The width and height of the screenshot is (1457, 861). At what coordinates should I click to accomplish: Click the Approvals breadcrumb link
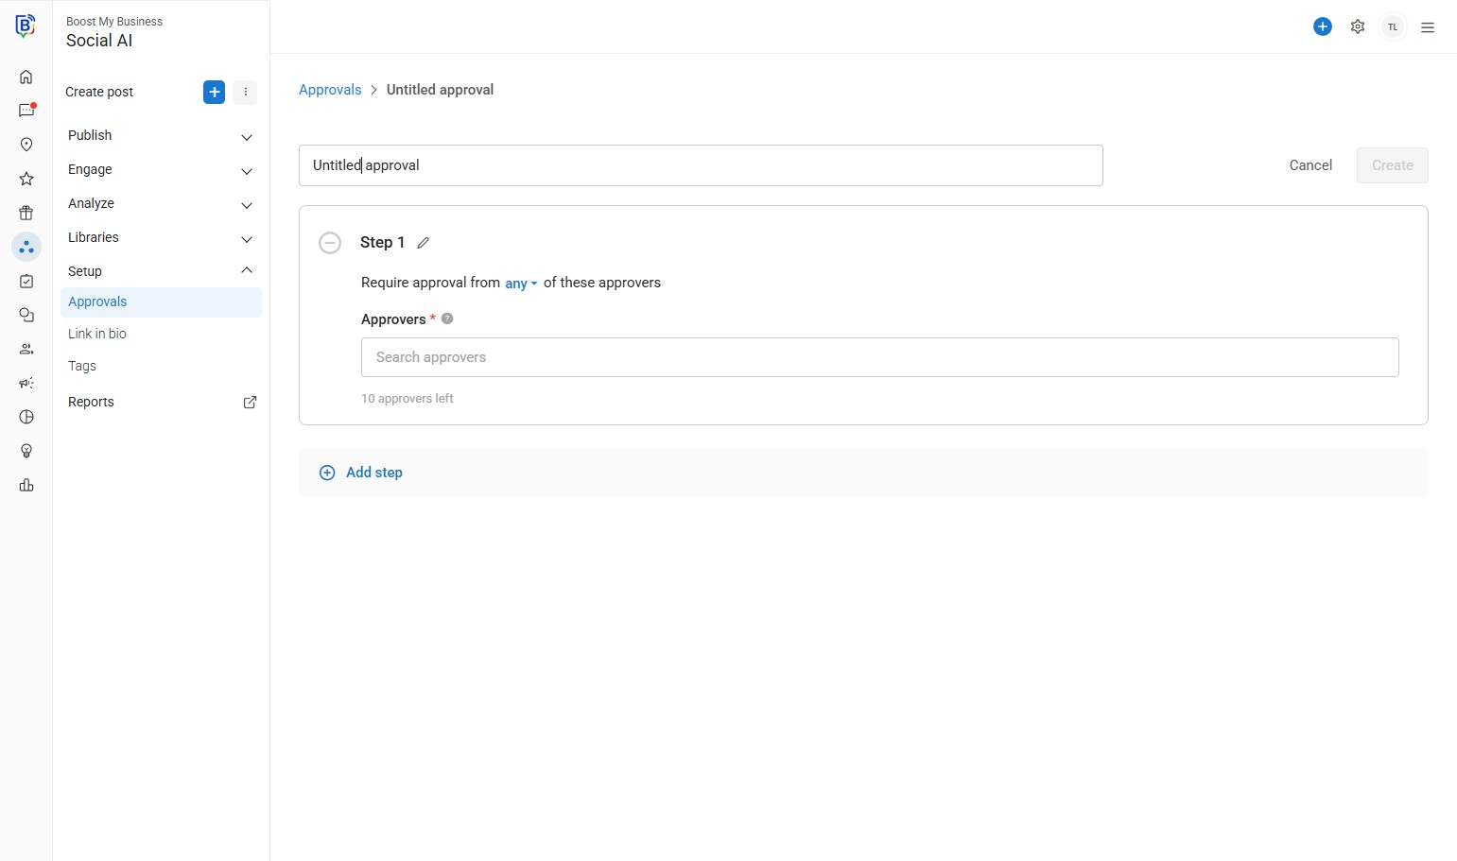(x=330, y=90)
